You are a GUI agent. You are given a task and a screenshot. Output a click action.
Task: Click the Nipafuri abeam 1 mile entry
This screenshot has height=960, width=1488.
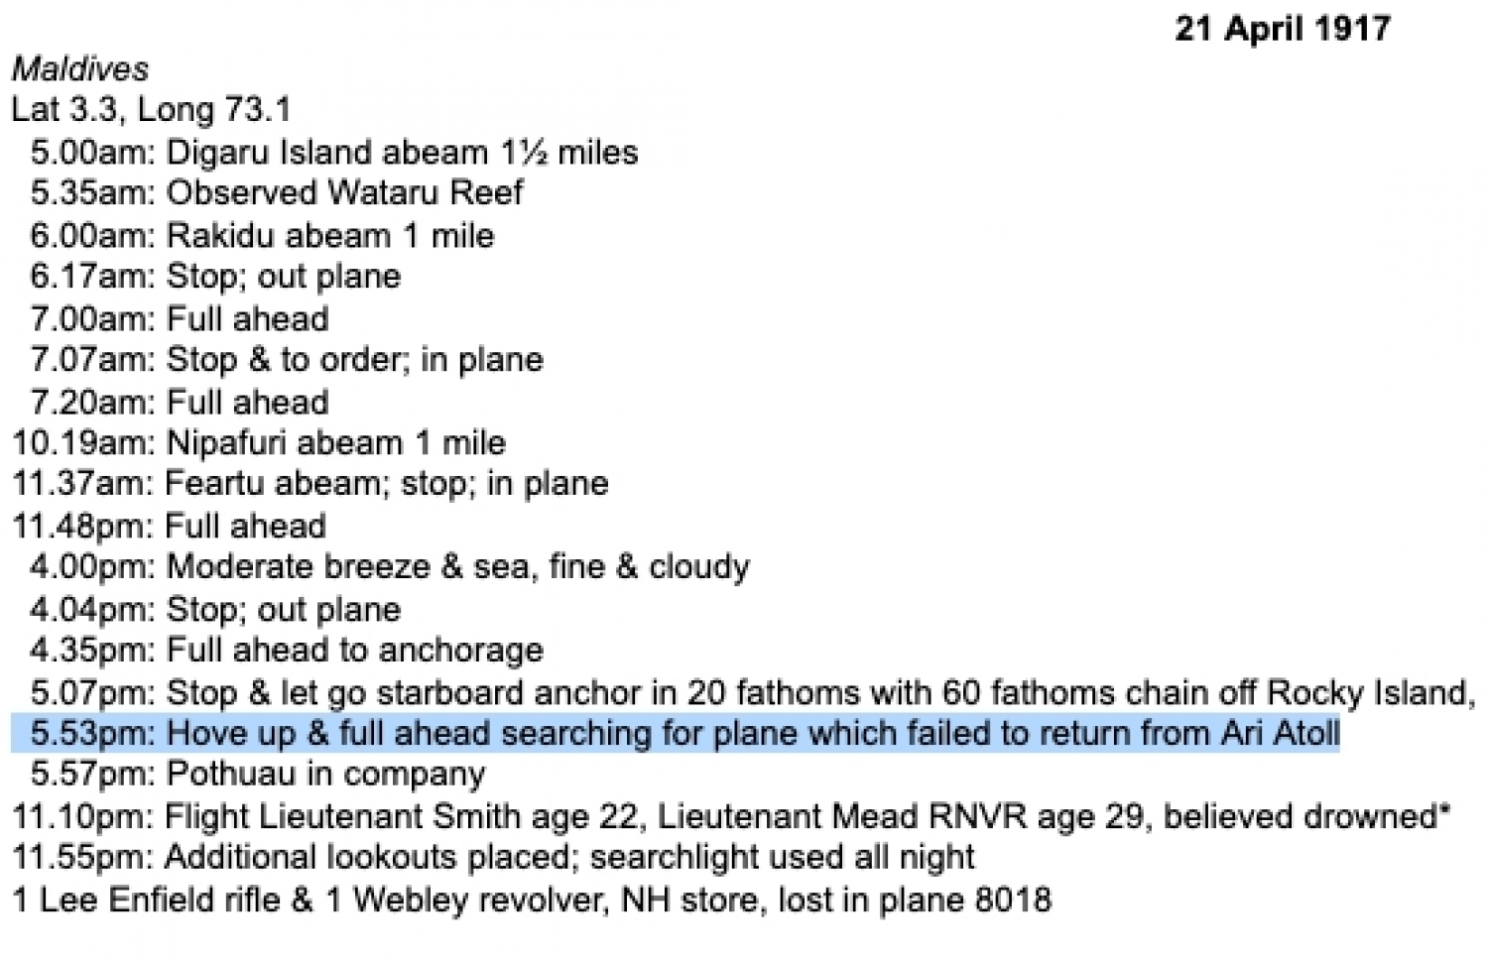[x=259, y=442]
